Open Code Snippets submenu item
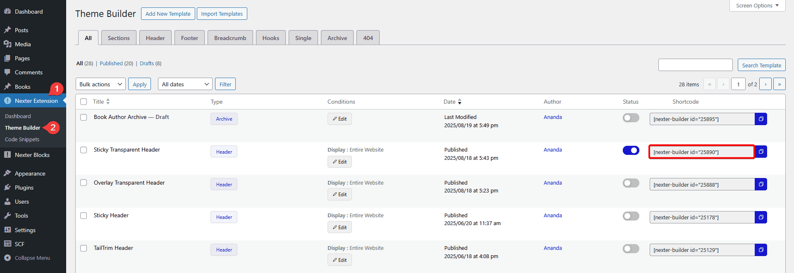The image size is (794, 273). (x=22, y=139)
